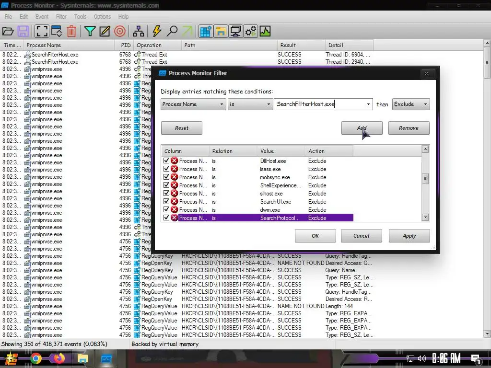Uncheck the sihost.exe exclude filter
Image resolution: width=491 pixels, height=368 pixels.
[166, 193]
